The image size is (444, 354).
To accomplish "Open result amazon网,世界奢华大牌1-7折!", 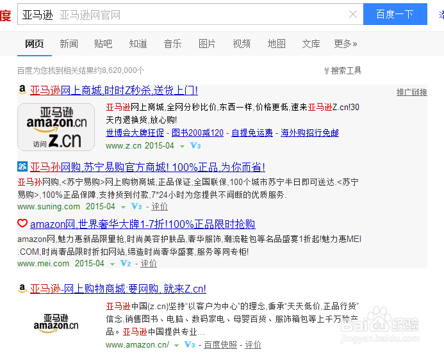I will (143, 224).
